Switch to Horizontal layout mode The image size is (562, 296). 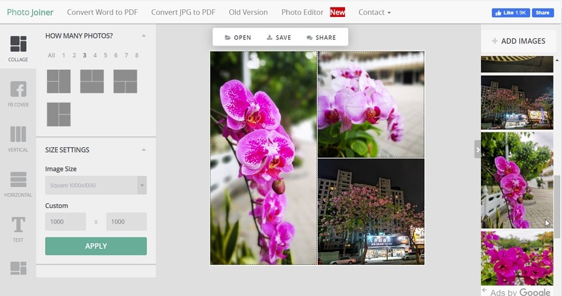click(18, 184)
